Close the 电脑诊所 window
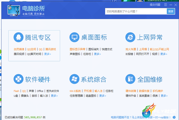Viewport: 179px width, 120px height. click(176, 5)
